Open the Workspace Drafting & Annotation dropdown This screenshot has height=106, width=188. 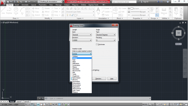50,2
